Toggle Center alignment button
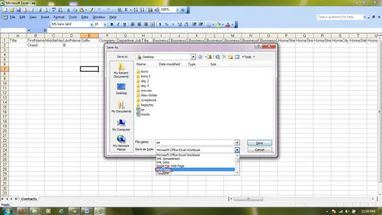The image size is (382, 215). pyautogui.click(x=139, y=24)
